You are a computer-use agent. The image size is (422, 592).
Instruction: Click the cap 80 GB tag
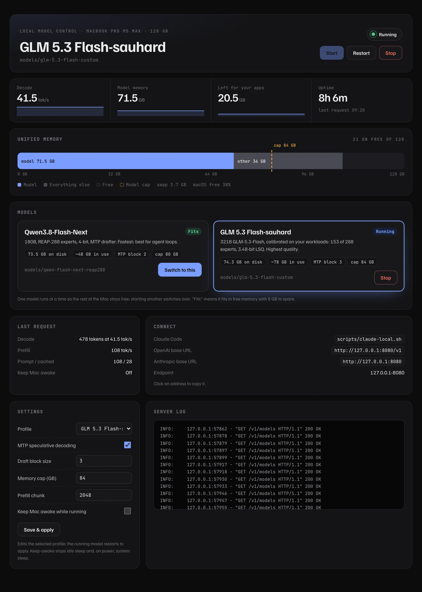[x=167, y=254]
